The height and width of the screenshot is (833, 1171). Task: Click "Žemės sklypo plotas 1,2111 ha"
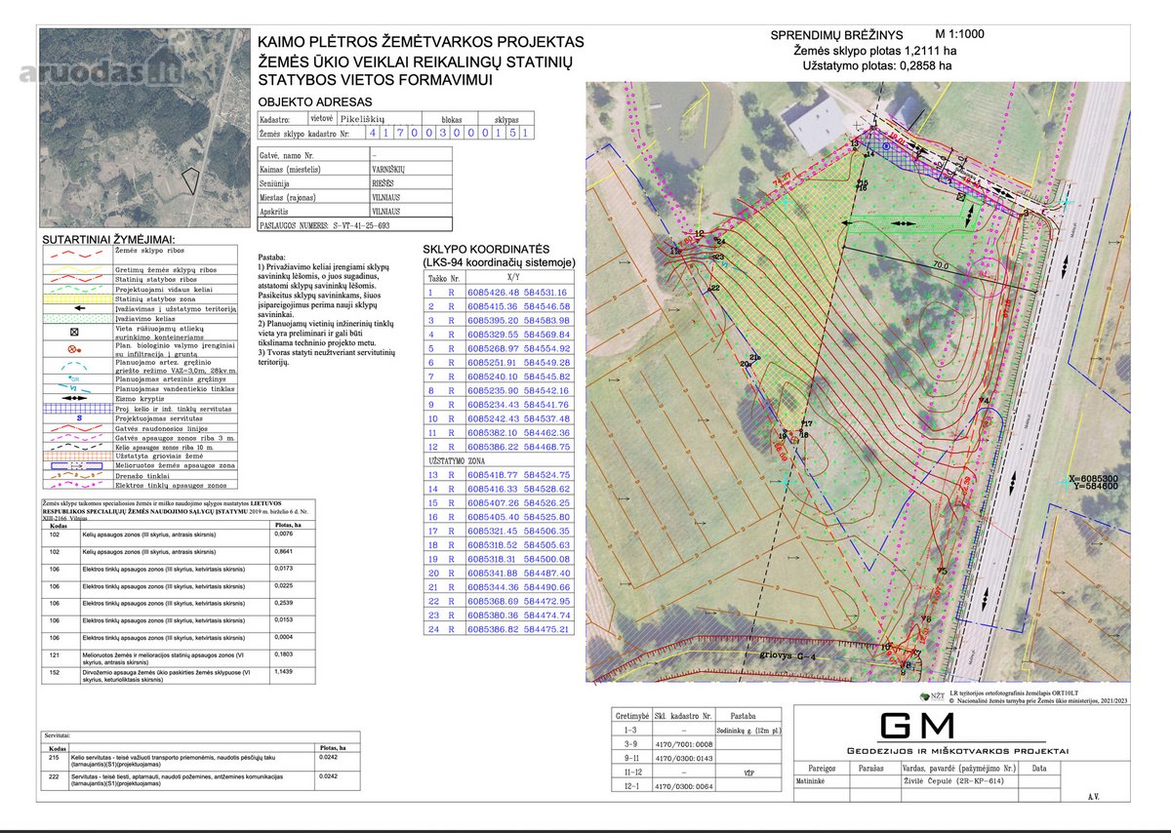[874, 51]
